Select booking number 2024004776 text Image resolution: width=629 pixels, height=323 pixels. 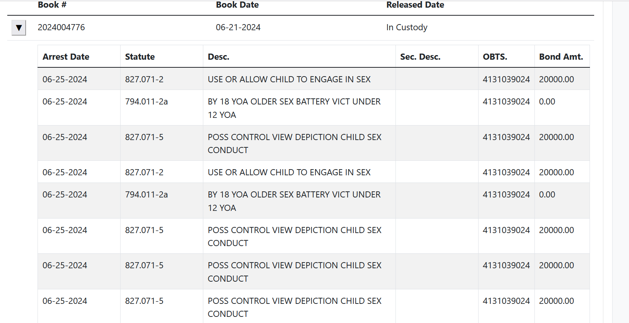(61, 27)
